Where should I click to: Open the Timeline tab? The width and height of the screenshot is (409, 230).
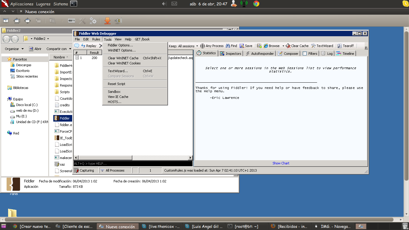click(345, 54)
